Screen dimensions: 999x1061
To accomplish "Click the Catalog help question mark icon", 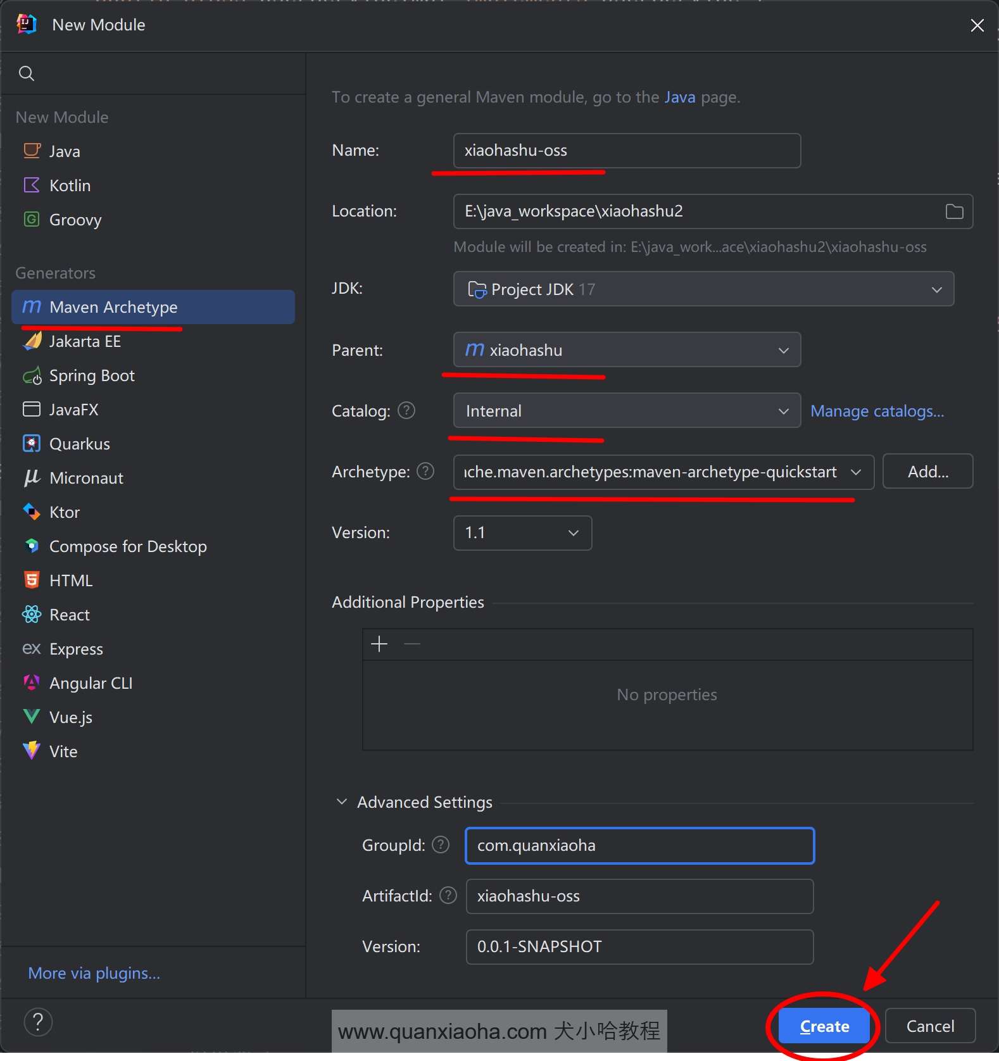I will (x=406, y=411).
